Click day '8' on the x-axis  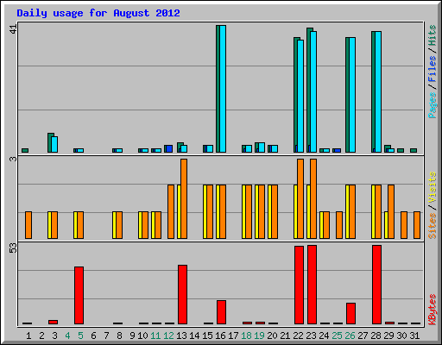[119, 336]
